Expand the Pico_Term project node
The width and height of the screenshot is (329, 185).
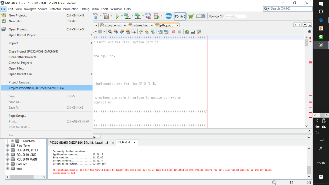pos(8,146)
